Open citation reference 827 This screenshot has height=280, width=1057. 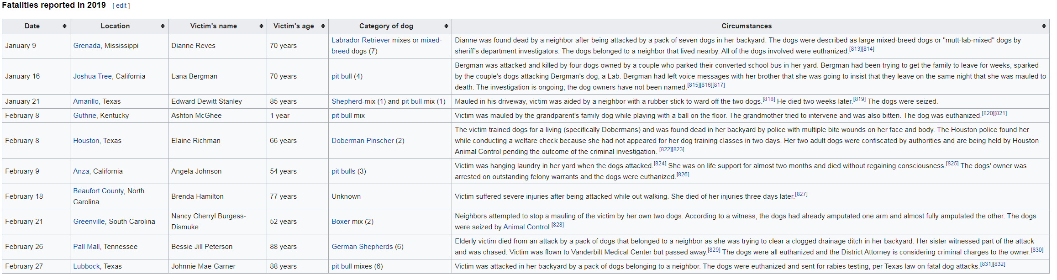tap(801, 194)
